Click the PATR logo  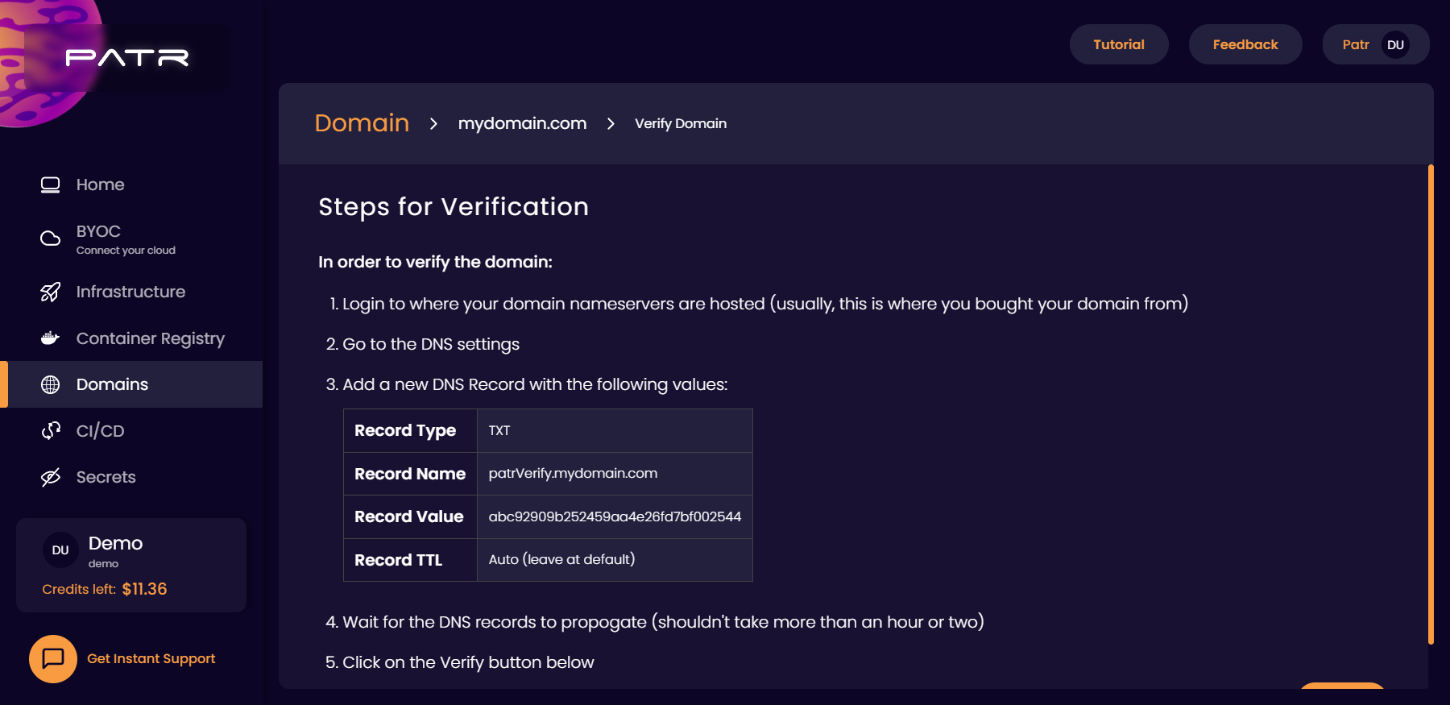coord(127,57)
